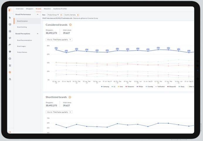The height and width of the screenshot is (141, 203).
Task: Click the shopping cart sidebar icon
Action: pos(10,65)
